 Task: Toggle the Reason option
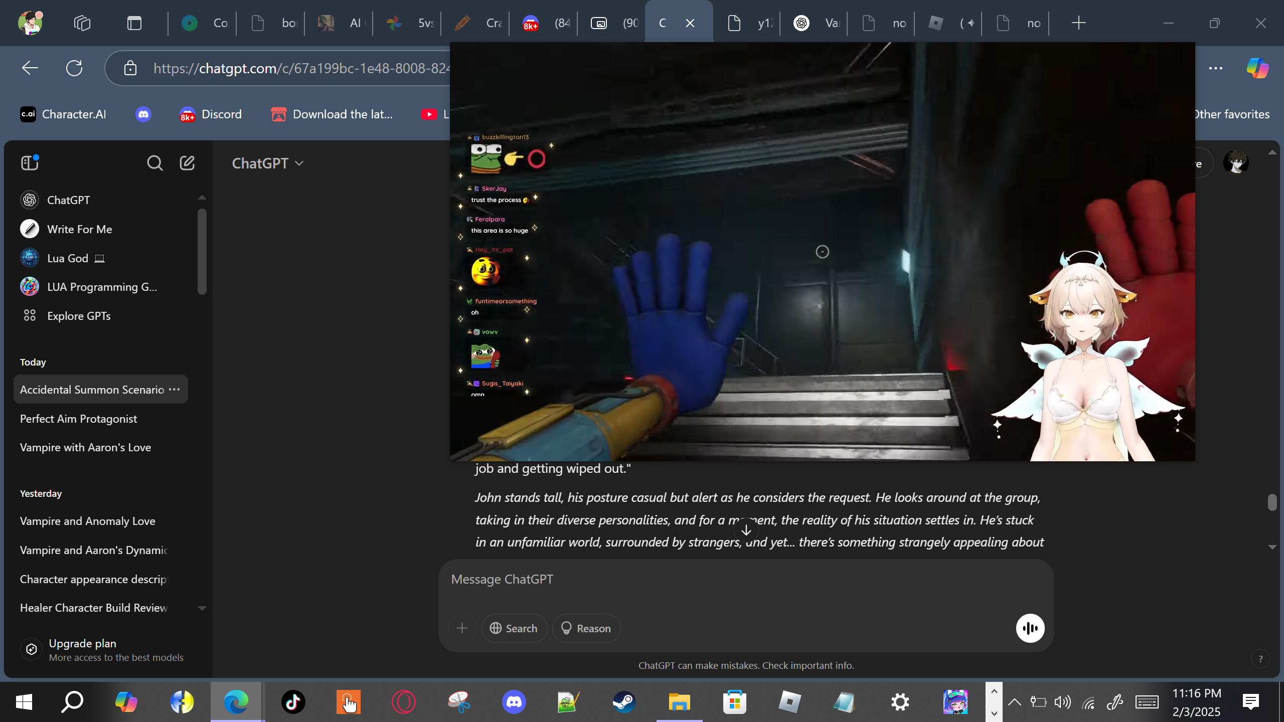pos(586,628)
